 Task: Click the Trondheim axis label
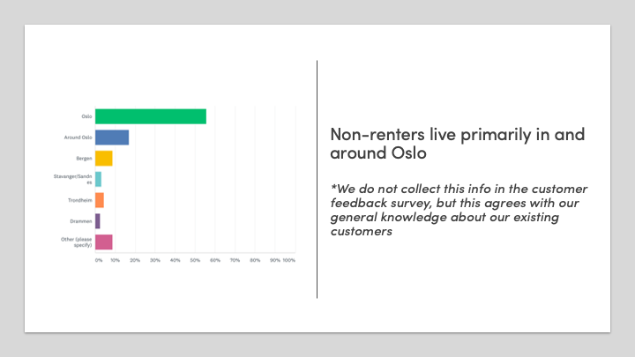point(79,200)
